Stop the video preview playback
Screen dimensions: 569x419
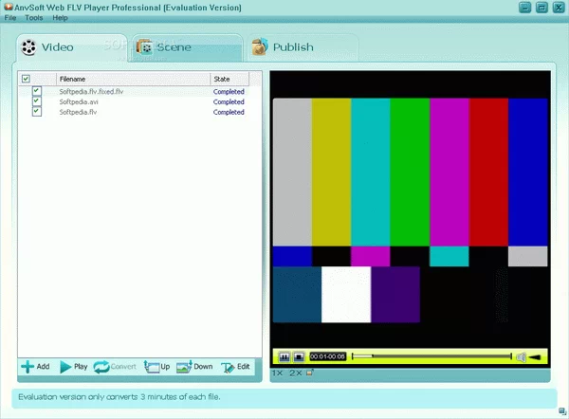click(299, 357)
